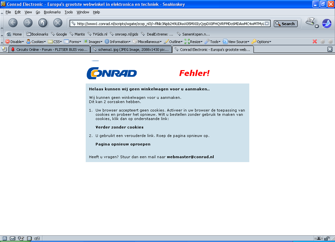Click the Print icon in navigation toolbar
335x242 pixels.
310,22
